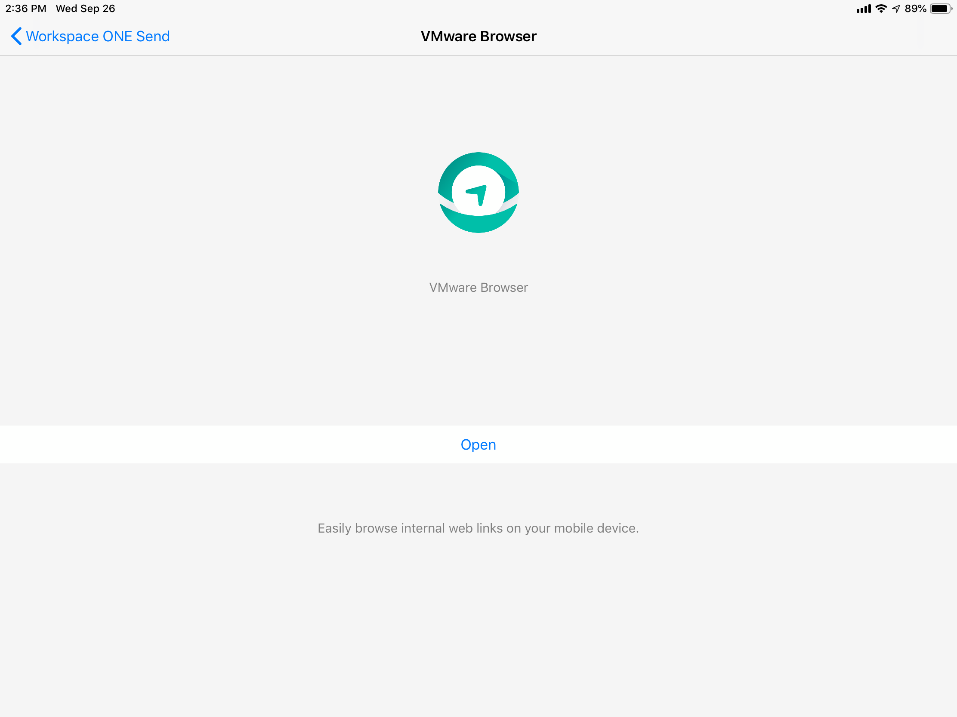
Task: Tap the back chevron arrow
Action: tap(16, 36)
